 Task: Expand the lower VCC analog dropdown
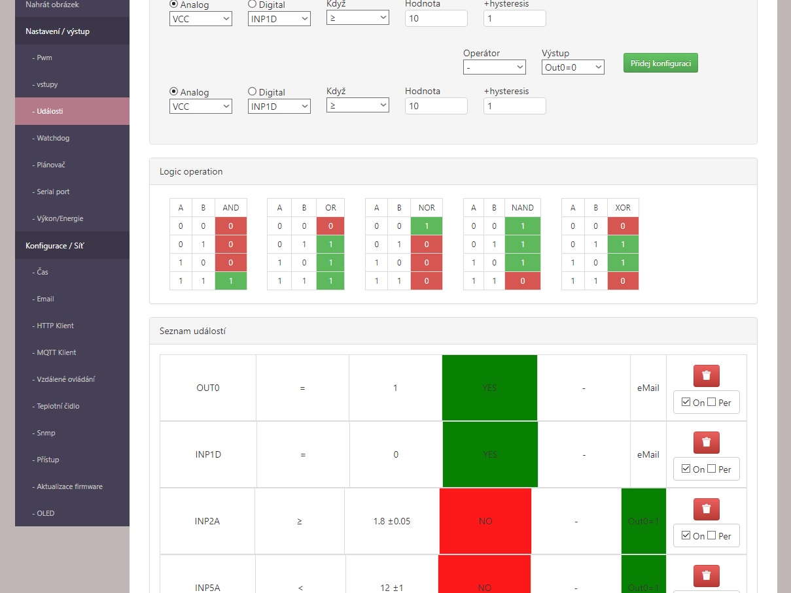click(x=200, y=106)
